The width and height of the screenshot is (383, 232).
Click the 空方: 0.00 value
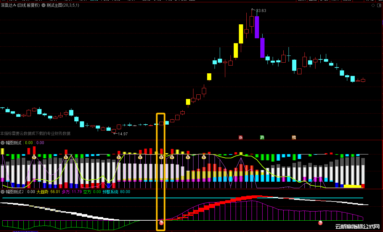[x=92, y=192]
